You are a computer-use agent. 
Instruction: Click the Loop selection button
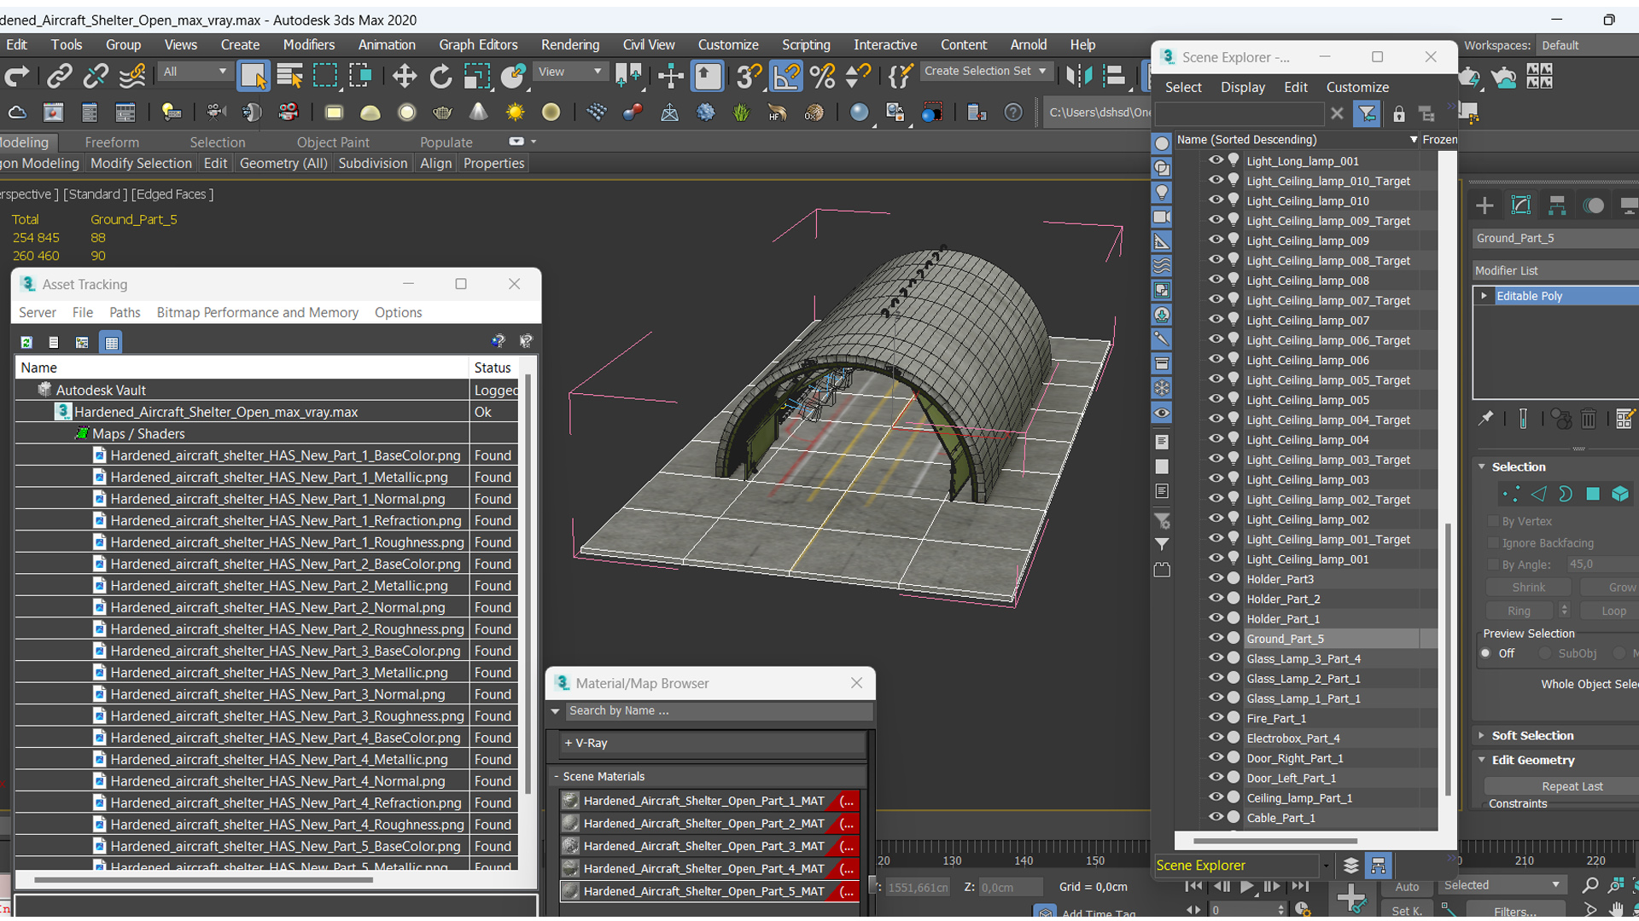pyautogui.click(x=1612, y=611)
